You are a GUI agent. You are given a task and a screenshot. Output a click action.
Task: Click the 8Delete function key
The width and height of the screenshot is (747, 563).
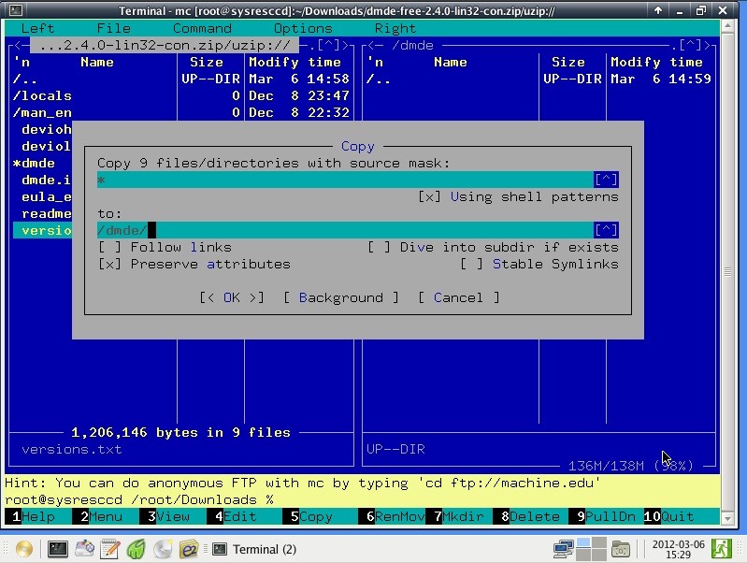tap(530, 517)
